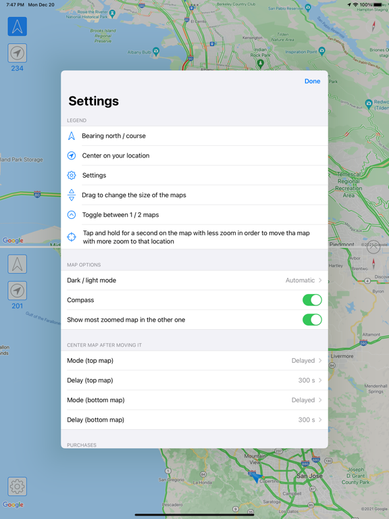Tap the 234 bearing value on top map
Image resolution: width=389 pixels, height=519 pixels.
point(17,68)
